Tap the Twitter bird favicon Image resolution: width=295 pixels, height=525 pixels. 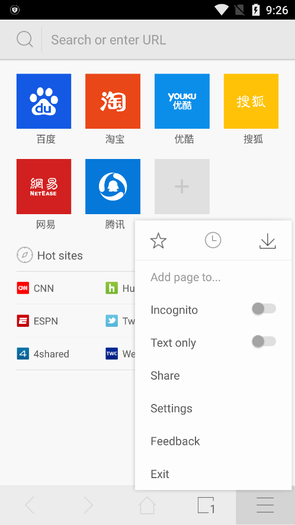112,321
